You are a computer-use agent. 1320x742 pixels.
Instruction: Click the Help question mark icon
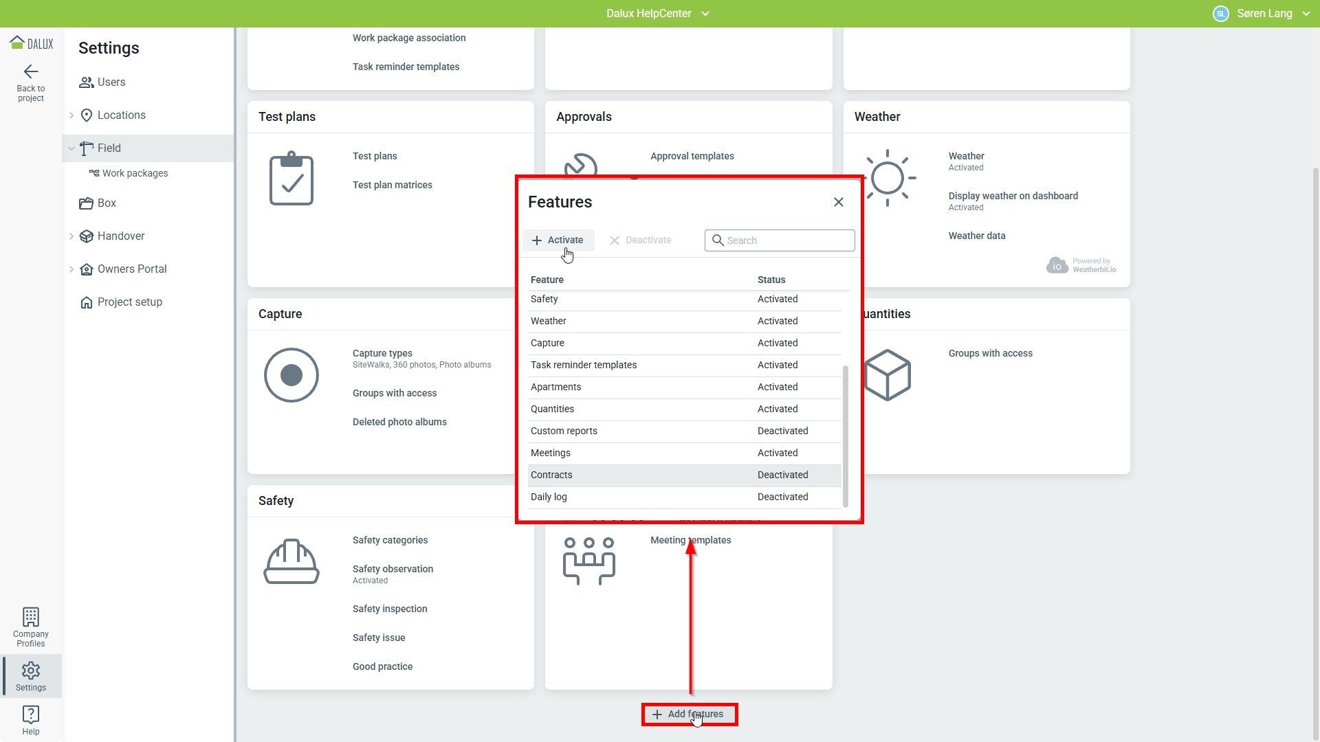coord(31,715)
